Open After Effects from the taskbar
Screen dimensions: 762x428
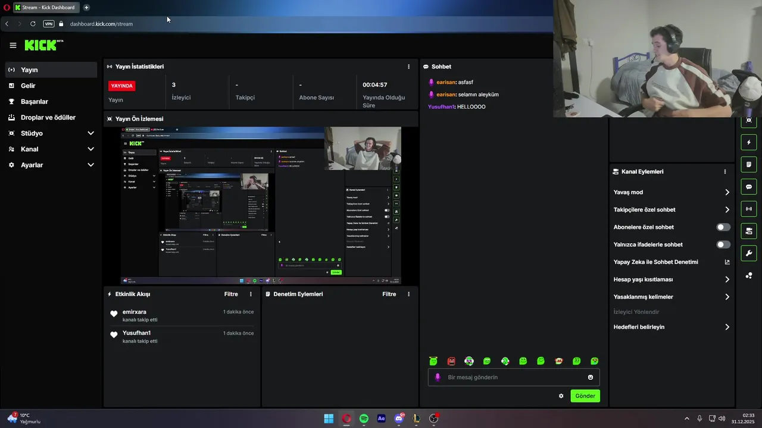[x=382, y=418]
